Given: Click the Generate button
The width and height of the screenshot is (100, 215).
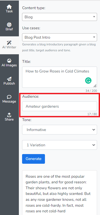Looking at the screenshot, I should coord(34,159).
